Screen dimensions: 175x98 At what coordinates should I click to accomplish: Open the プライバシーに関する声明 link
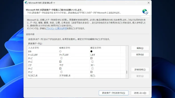pos(56,29)
